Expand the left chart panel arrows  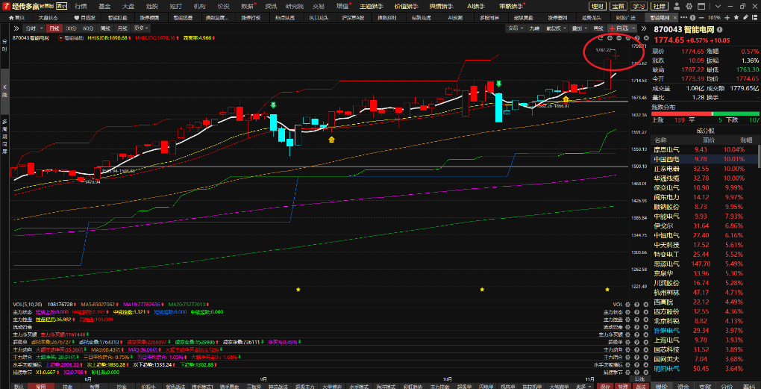coord(16,28)
